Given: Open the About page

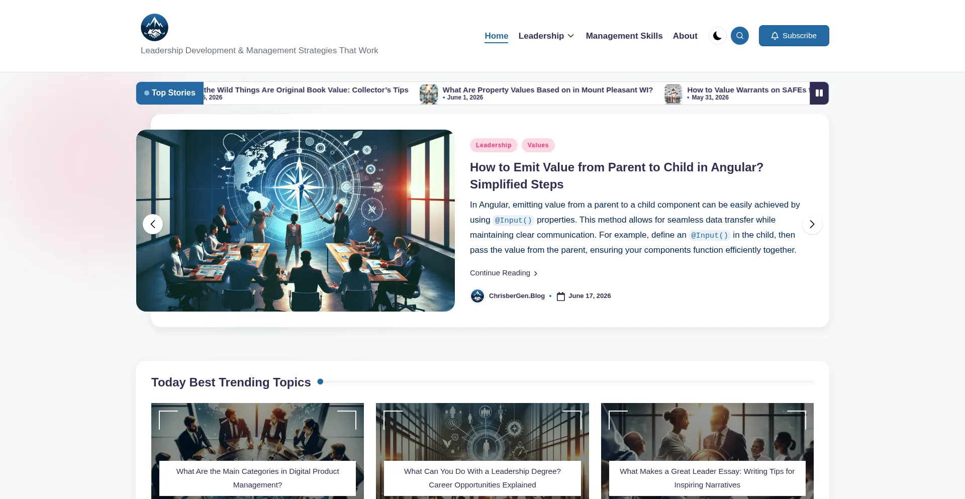Looking at the screenshot, I should click(685, 36).
